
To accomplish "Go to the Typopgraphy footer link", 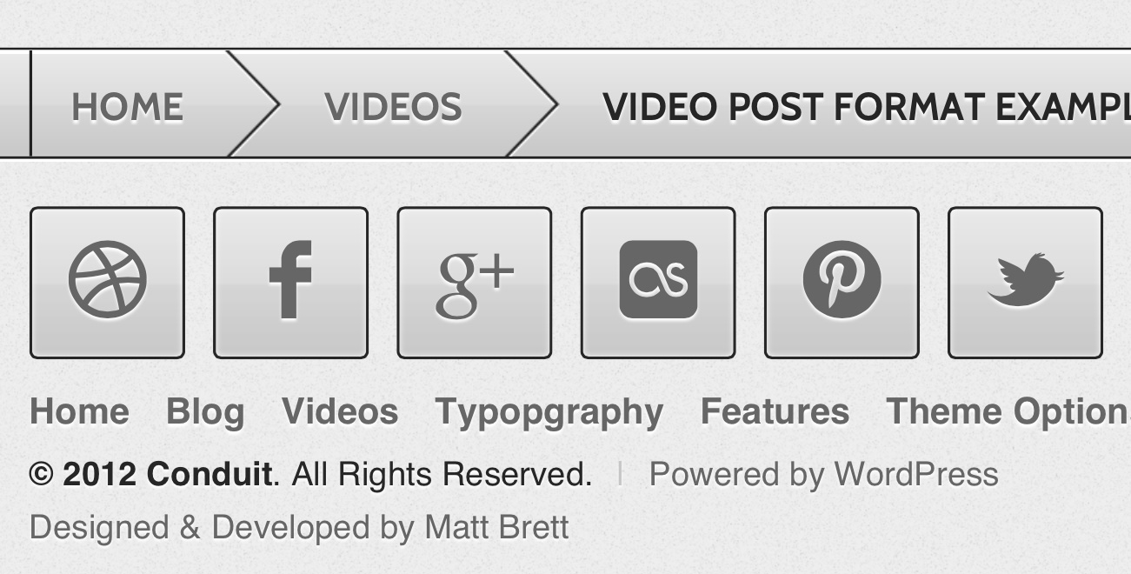I will [x=549, y=411].
